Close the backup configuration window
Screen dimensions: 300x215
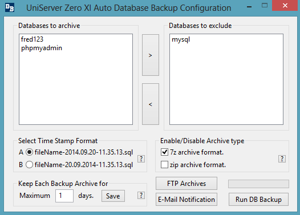coord(285,5)
